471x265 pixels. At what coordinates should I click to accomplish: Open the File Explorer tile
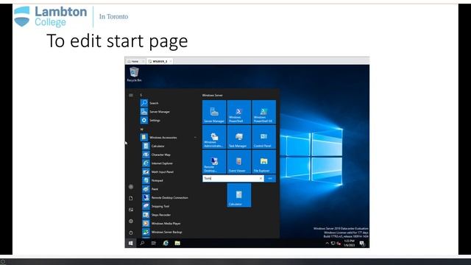pos(264,162)
